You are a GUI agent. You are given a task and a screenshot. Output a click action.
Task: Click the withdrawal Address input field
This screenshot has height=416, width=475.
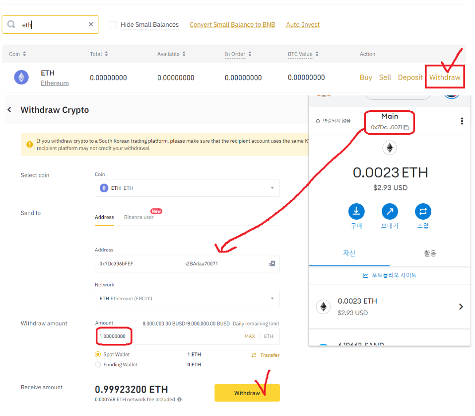pyautogui.click(x=187, y=264)
